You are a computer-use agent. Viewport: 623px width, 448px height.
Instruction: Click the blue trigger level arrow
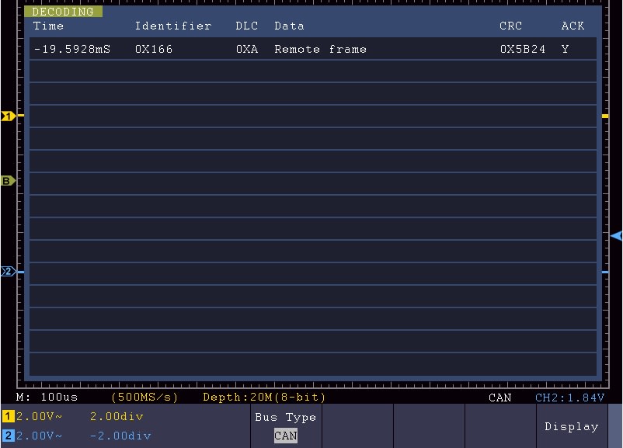[617, 236]
